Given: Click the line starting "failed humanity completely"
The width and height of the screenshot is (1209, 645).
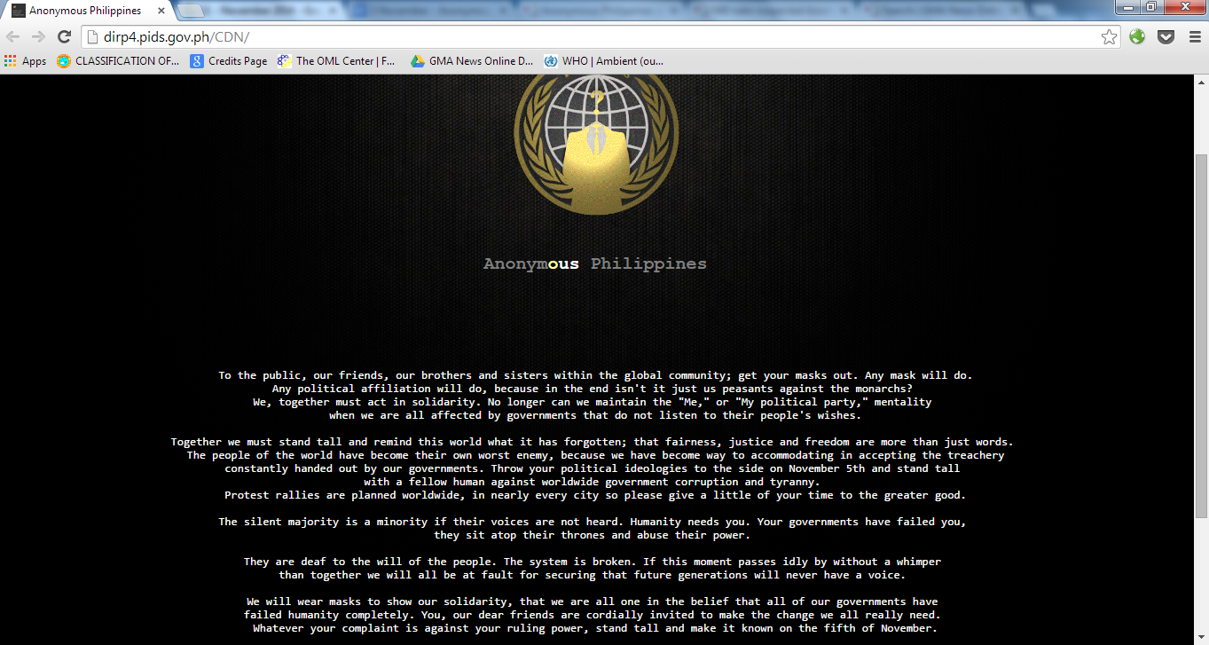Looking at the screenshot, I should click(593, 615).
